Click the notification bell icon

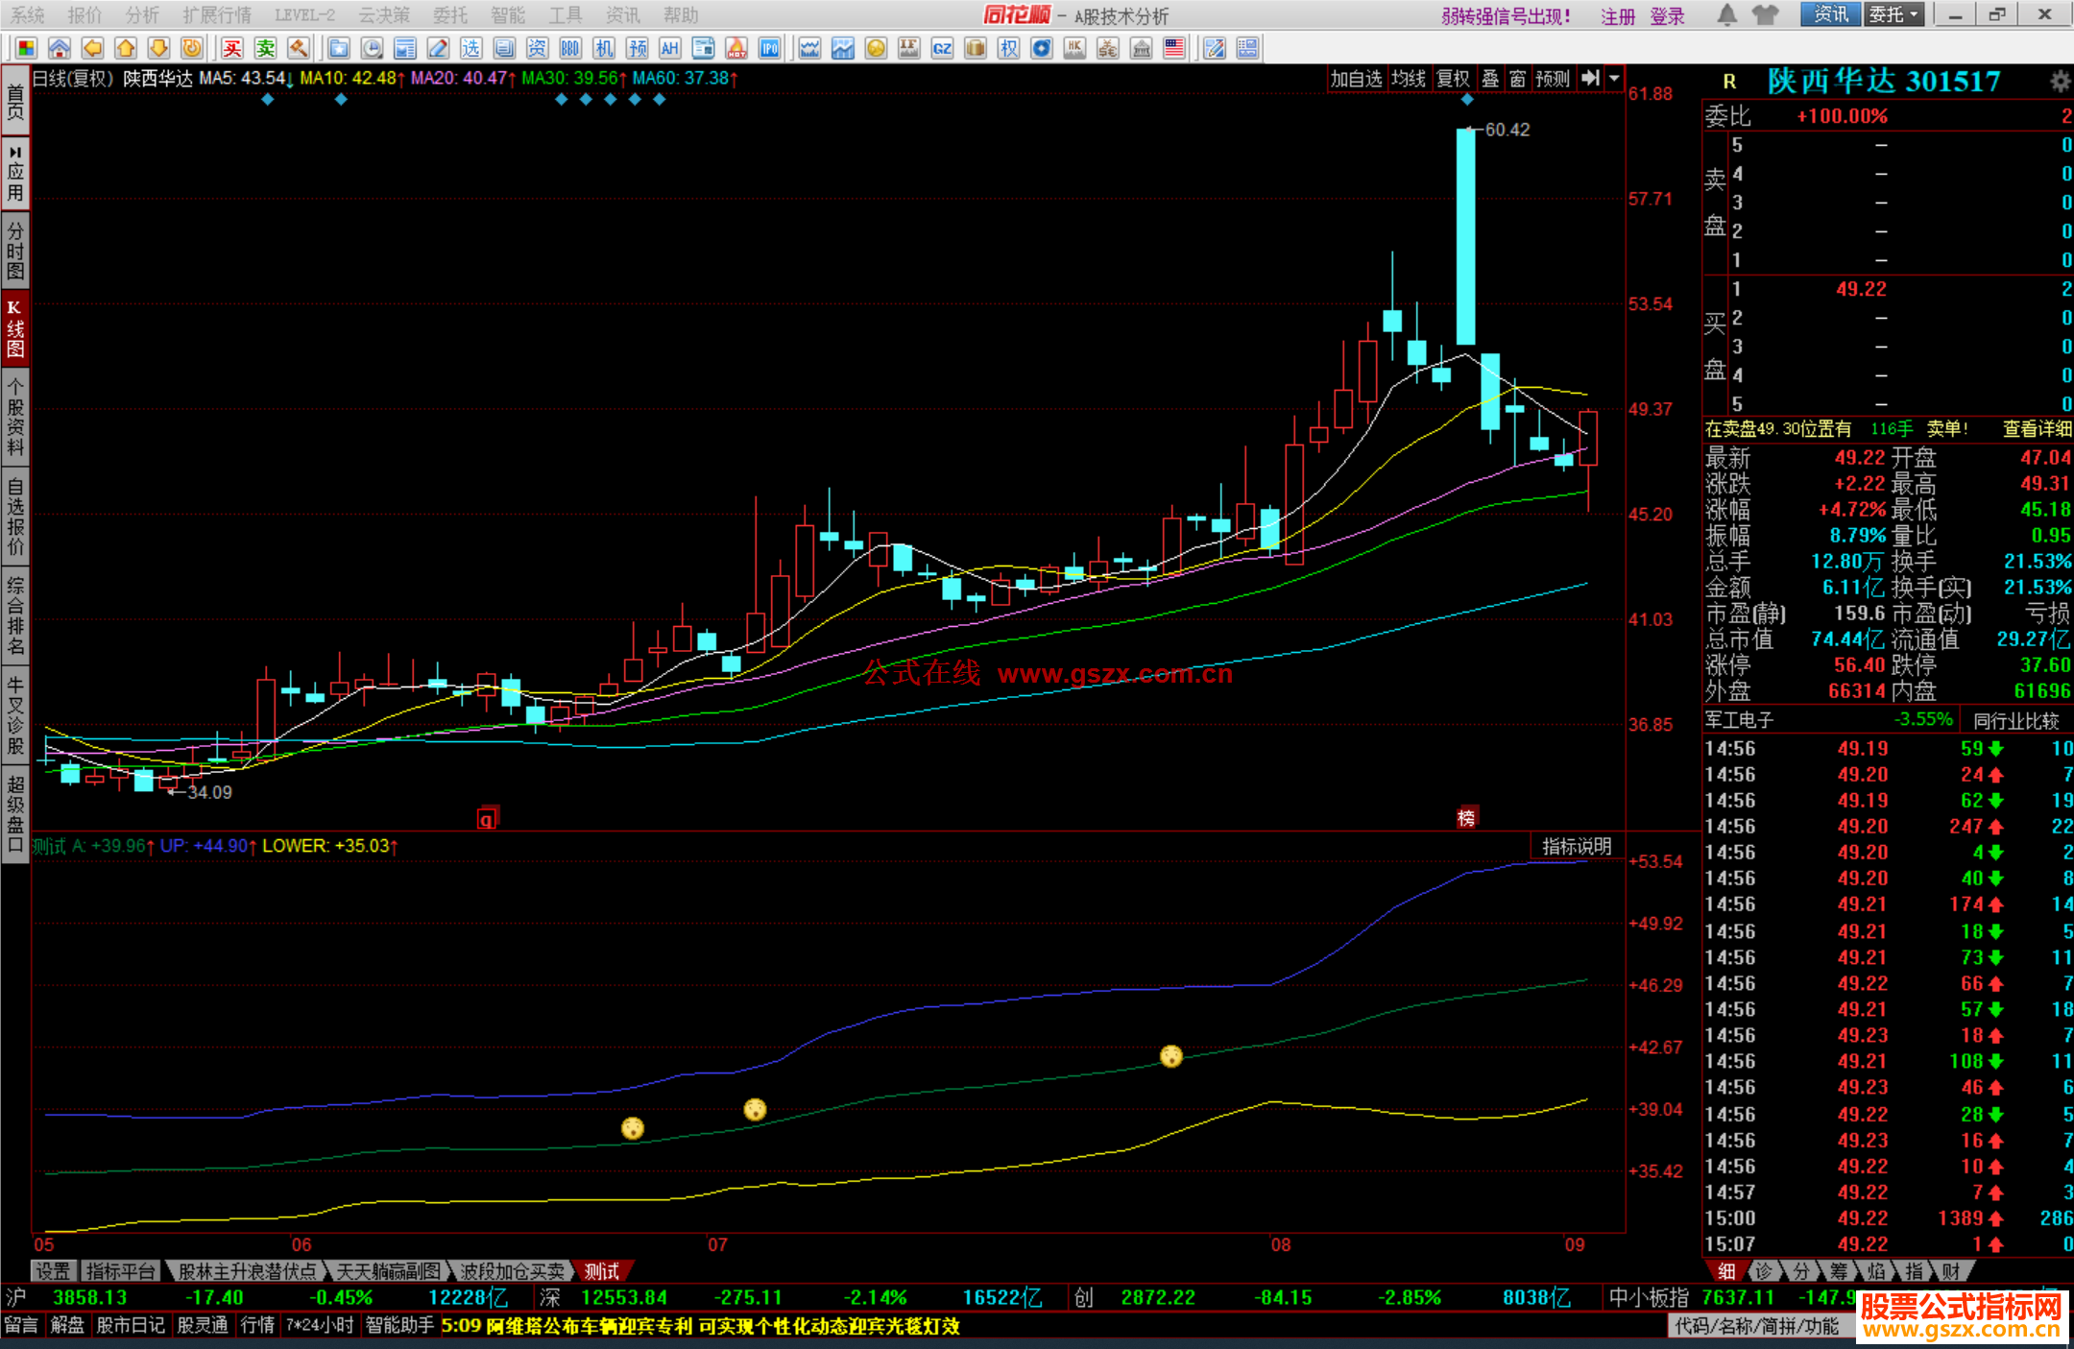click(1726, 15)
